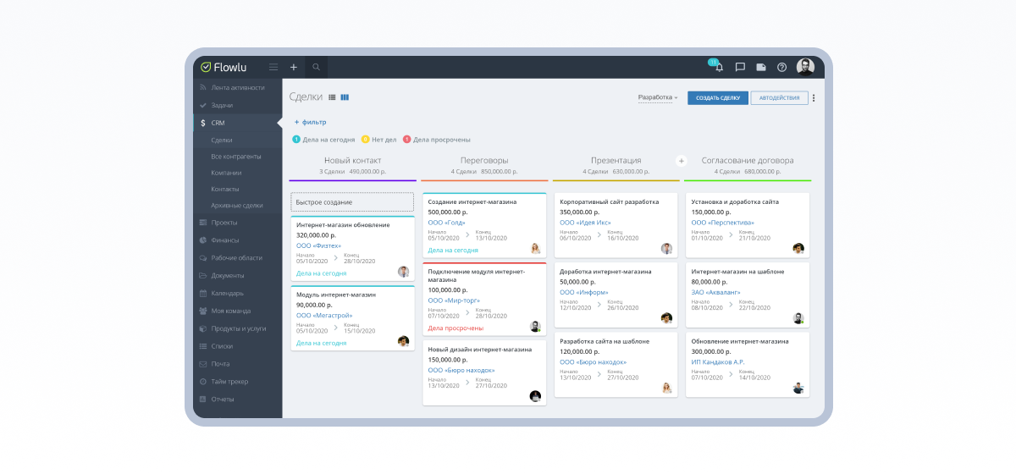Collapse sidebar with the hamburger menu icon

273,67
